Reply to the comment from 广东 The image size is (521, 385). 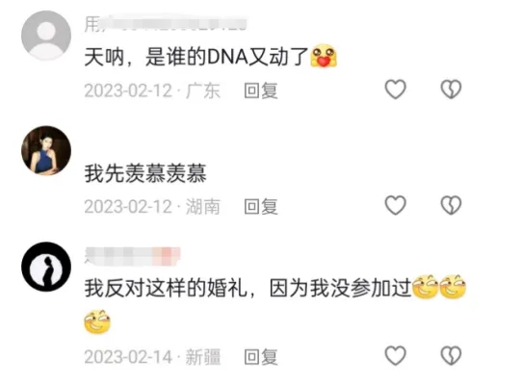pyautogui.click(x=261, y=90)
